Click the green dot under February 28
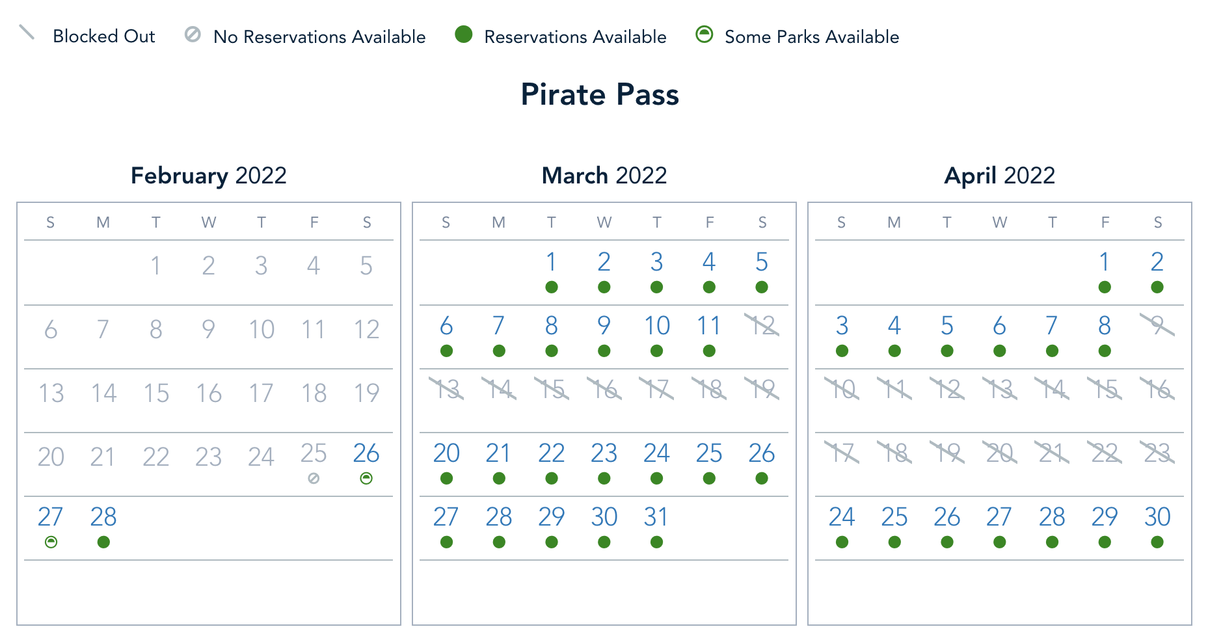This screenshot has width=1208, height=642. pos(103,542)
